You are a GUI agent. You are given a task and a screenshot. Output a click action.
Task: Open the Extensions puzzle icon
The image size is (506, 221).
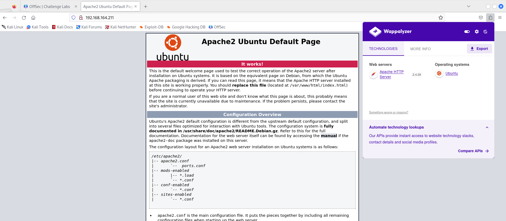click(490, 18)
